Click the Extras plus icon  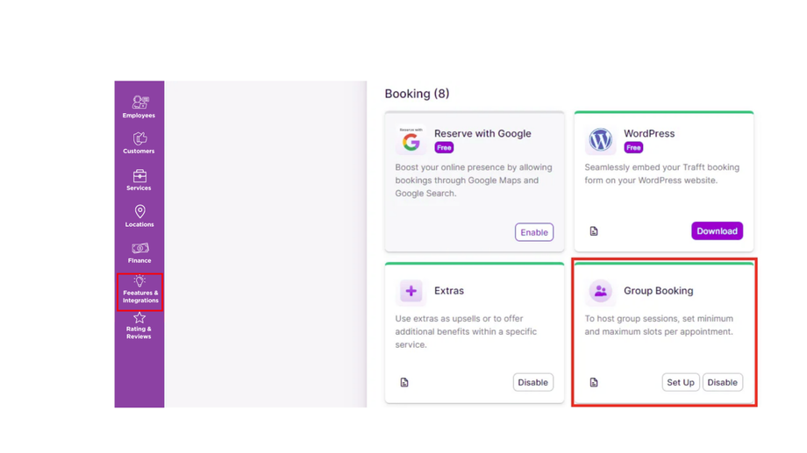tap(411, 291)
